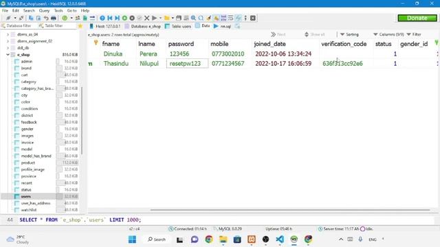Image resolution: width=440 pixels, height=247 pixels.
Task: Open Visual Studio Code from taskbar
Action: 280,239
